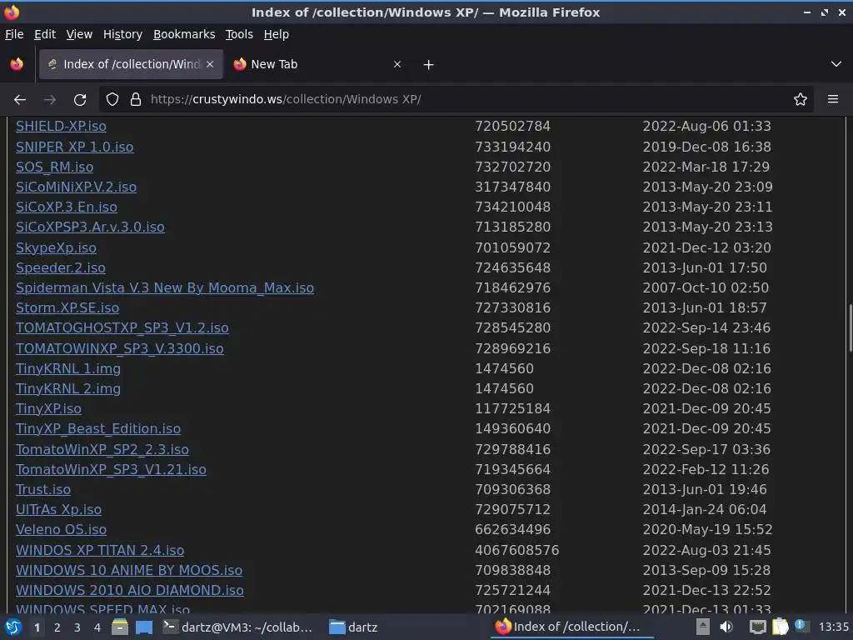The image size is (853, 640).
Task: Click the network monitor tray icon
Action: point(757,627)
